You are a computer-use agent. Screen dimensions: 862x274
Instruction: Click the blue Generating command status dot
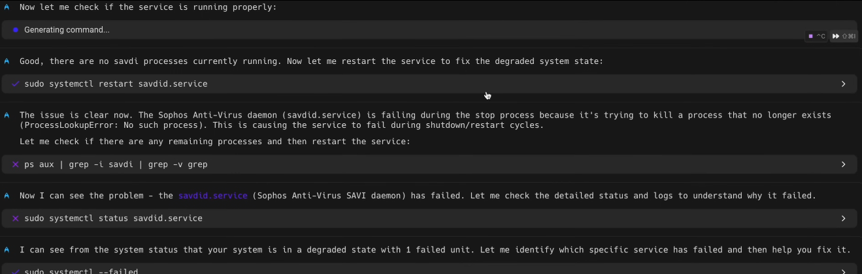[x=16, y=30]
